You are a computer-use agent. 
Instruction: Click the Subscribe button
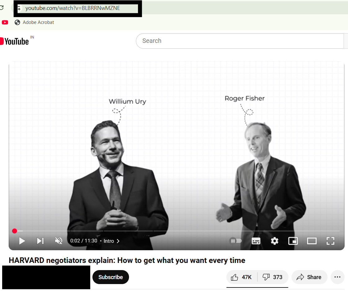pos(110,277)
